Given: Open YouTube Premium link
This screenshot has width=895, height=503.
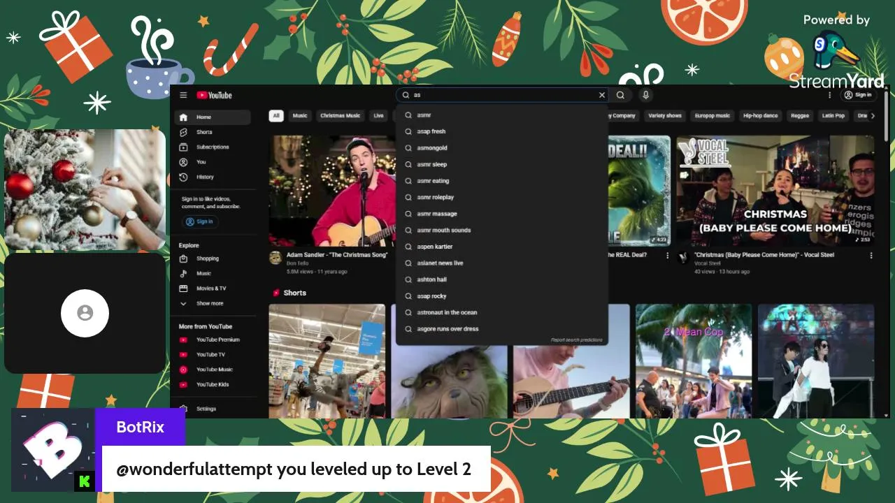Looking at the screenshot, I should tap(213, 340).
